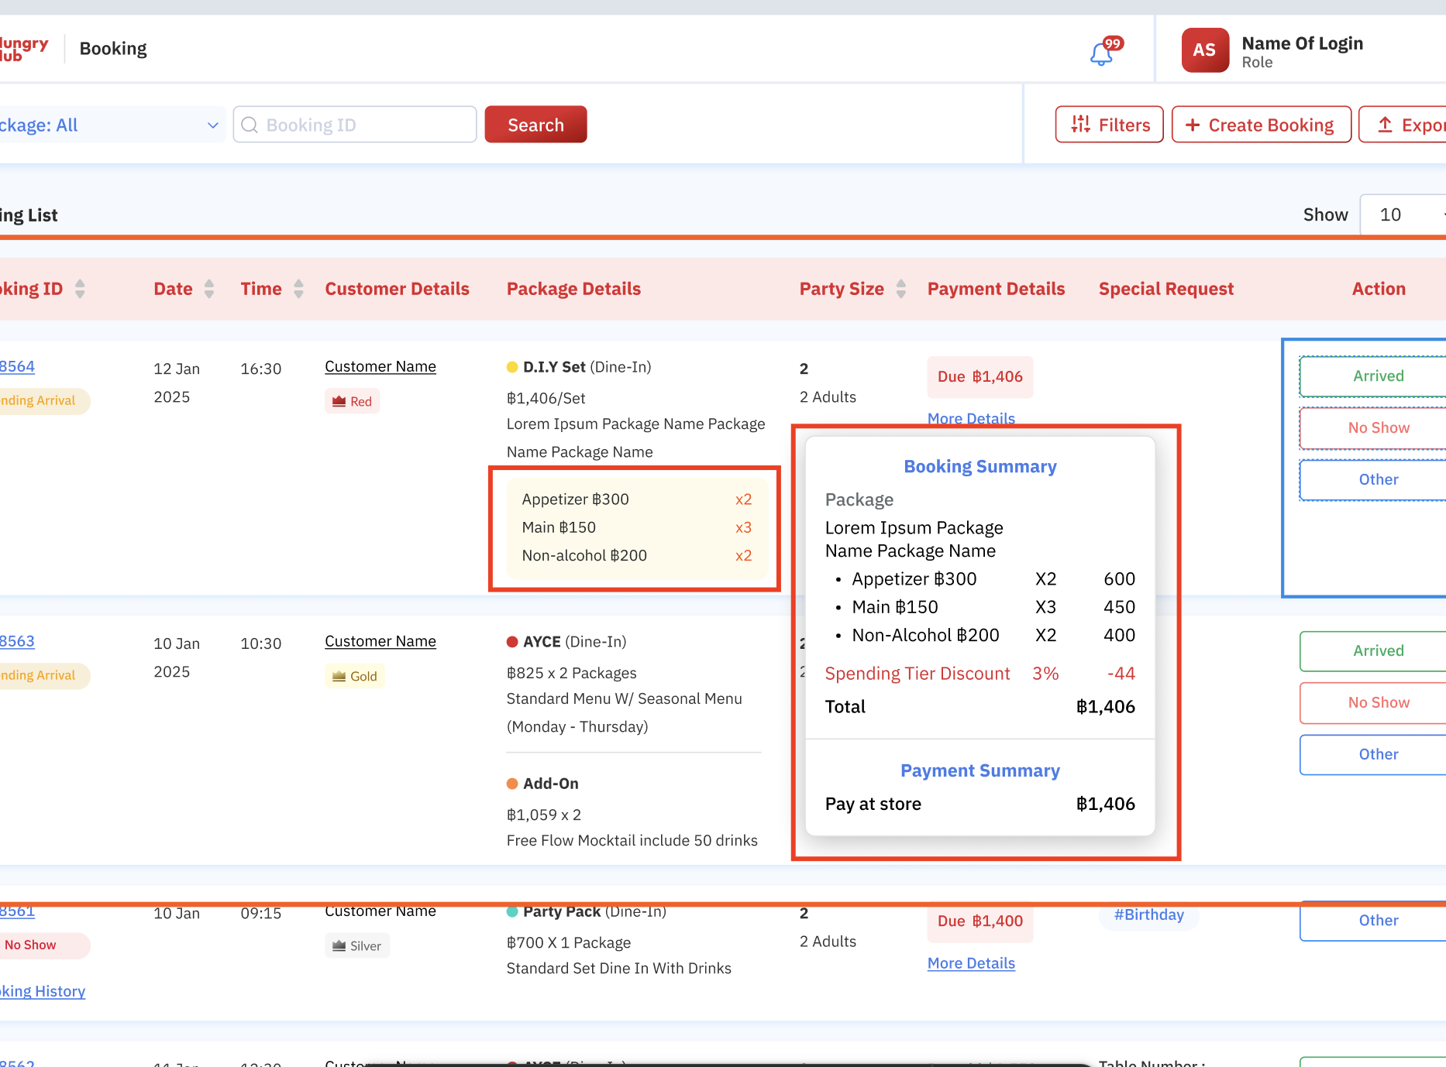The width and height of the screenshot is (1446, 1067).
Task: Sort by Party Size arrows
Action: click(x=900, y=289)
